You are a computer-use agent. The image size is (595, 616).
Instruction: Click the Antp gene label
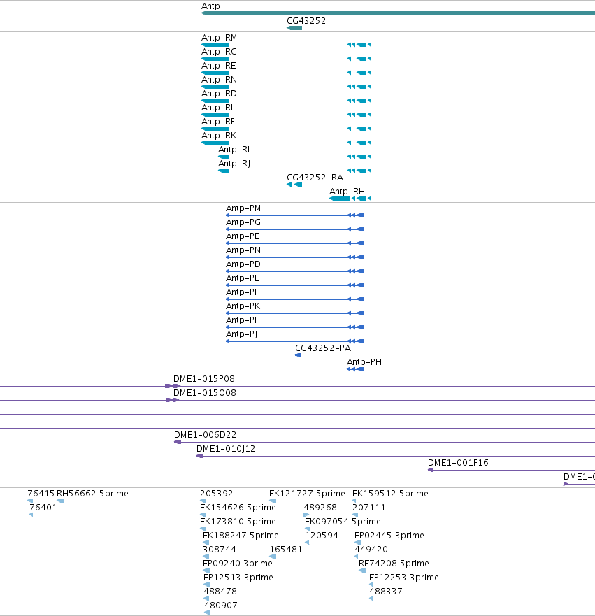coord(210,6)
